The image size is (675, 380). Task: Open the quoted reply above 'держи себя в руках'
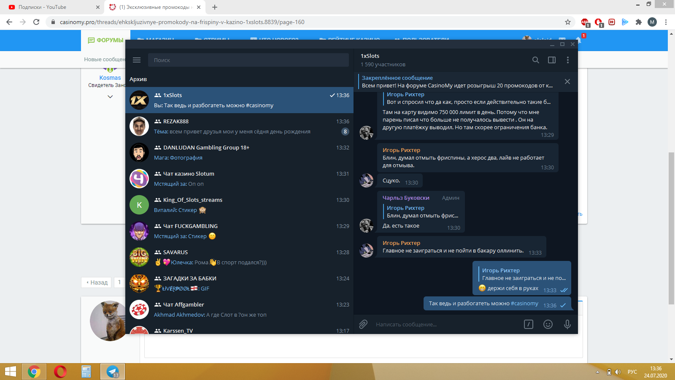coord(523,274)
